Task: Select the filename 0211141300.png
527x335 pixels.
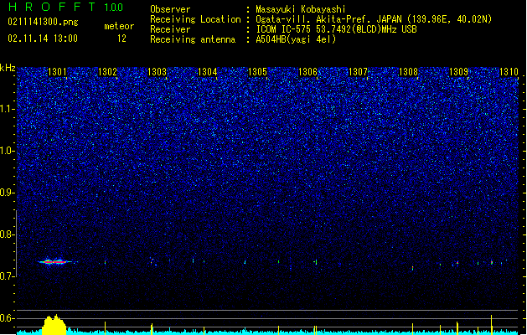Action: click(43, 22)
